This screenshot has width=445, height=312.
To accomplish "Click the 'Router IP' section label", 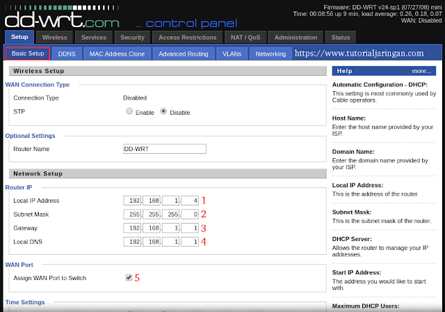I will [x=19, y=187].
